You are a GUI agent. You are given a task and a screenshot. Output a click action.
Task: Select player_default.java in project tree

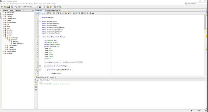pos(18,44)
